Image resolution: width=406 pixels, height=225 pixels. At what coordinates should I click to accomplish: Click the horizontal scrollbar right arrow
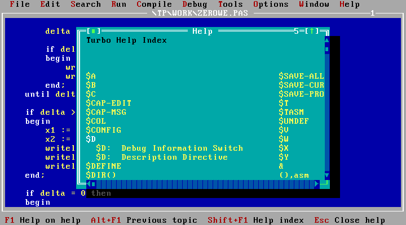(x=317, y=184)
